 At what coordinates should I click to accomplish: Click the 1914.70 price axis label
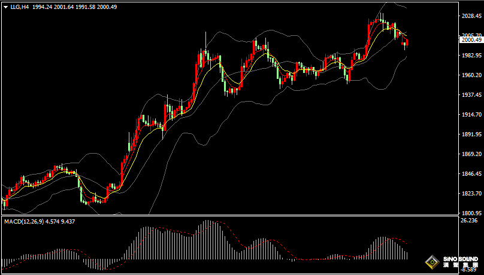[x=471, y=115]
